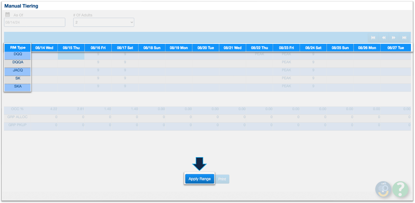Open the # Of Adults dropdown
The height and width of the screenshot is (203, 415).
pos(104,22)
